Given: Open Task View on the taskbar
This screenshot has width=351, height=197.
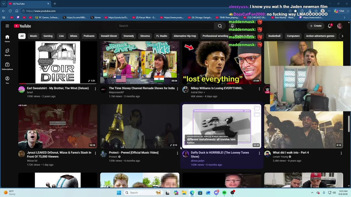Looking at the screenshot, I should click(x=168, y=193).
